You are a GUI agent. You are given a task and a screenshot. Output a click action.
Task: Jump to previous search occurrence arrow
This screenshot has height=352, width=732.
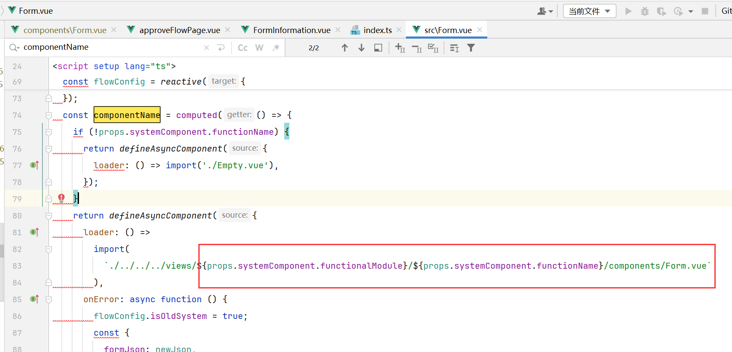click(344, 48)
